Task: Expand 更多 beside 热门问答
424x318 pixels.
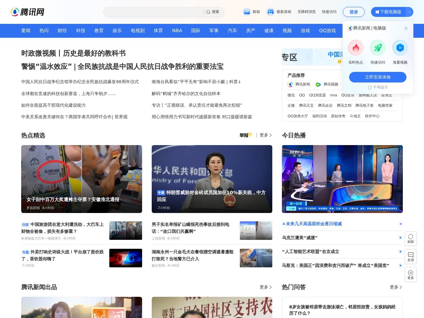Action: coord(396,287)
